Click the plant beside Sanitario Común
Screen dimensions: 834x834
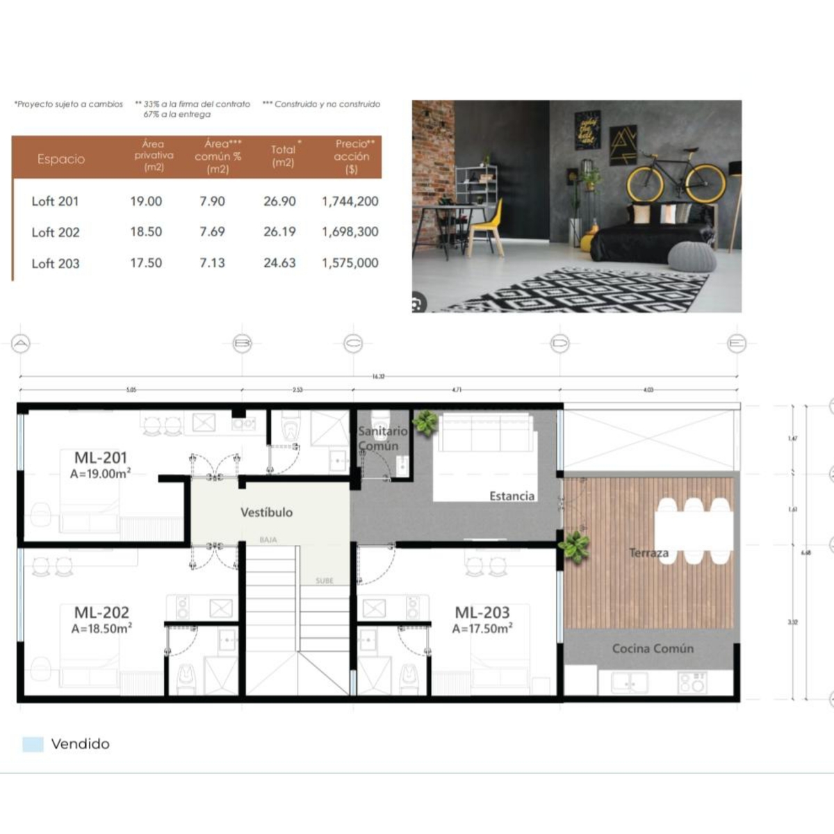[x=425, y=422]
